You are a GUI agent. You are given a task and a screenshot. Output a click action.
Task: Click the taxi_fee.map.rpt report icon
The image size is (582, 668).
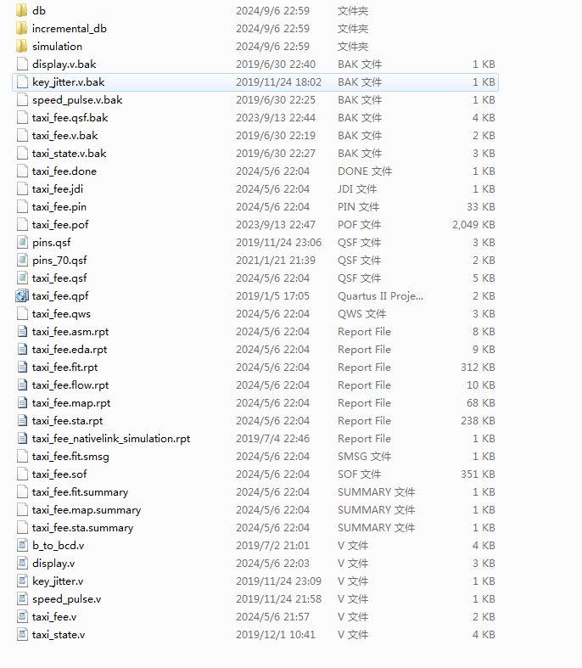click(x=22, y=402)
